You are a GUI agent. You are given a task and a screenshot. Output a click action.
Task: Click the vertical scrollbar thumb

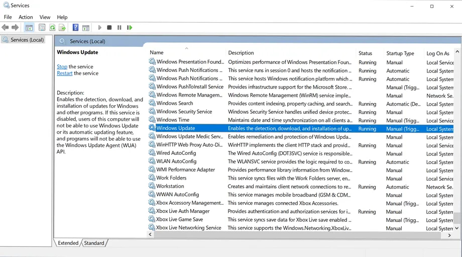pyautogui.click(x=456, y=218)
